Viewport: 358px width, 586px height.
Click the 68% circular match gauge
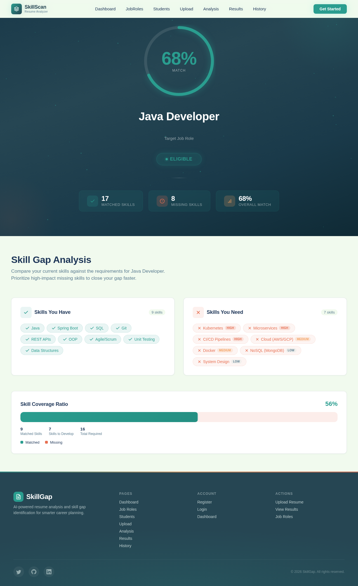[x=179, y=61]
